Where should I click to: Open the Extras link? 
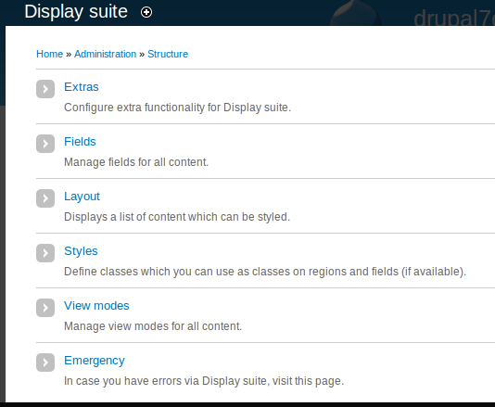pos(82,87)
